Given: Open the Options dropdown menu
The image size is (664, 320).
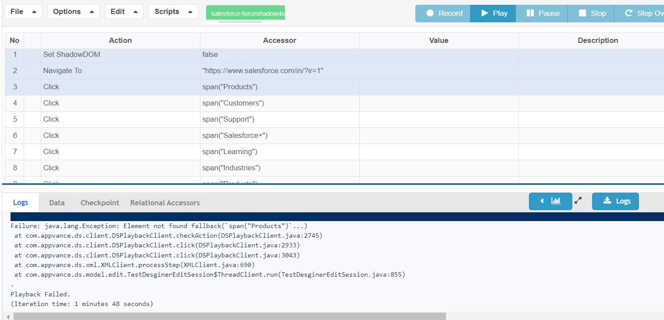Looking at the screenshot, I should point(73,12).
